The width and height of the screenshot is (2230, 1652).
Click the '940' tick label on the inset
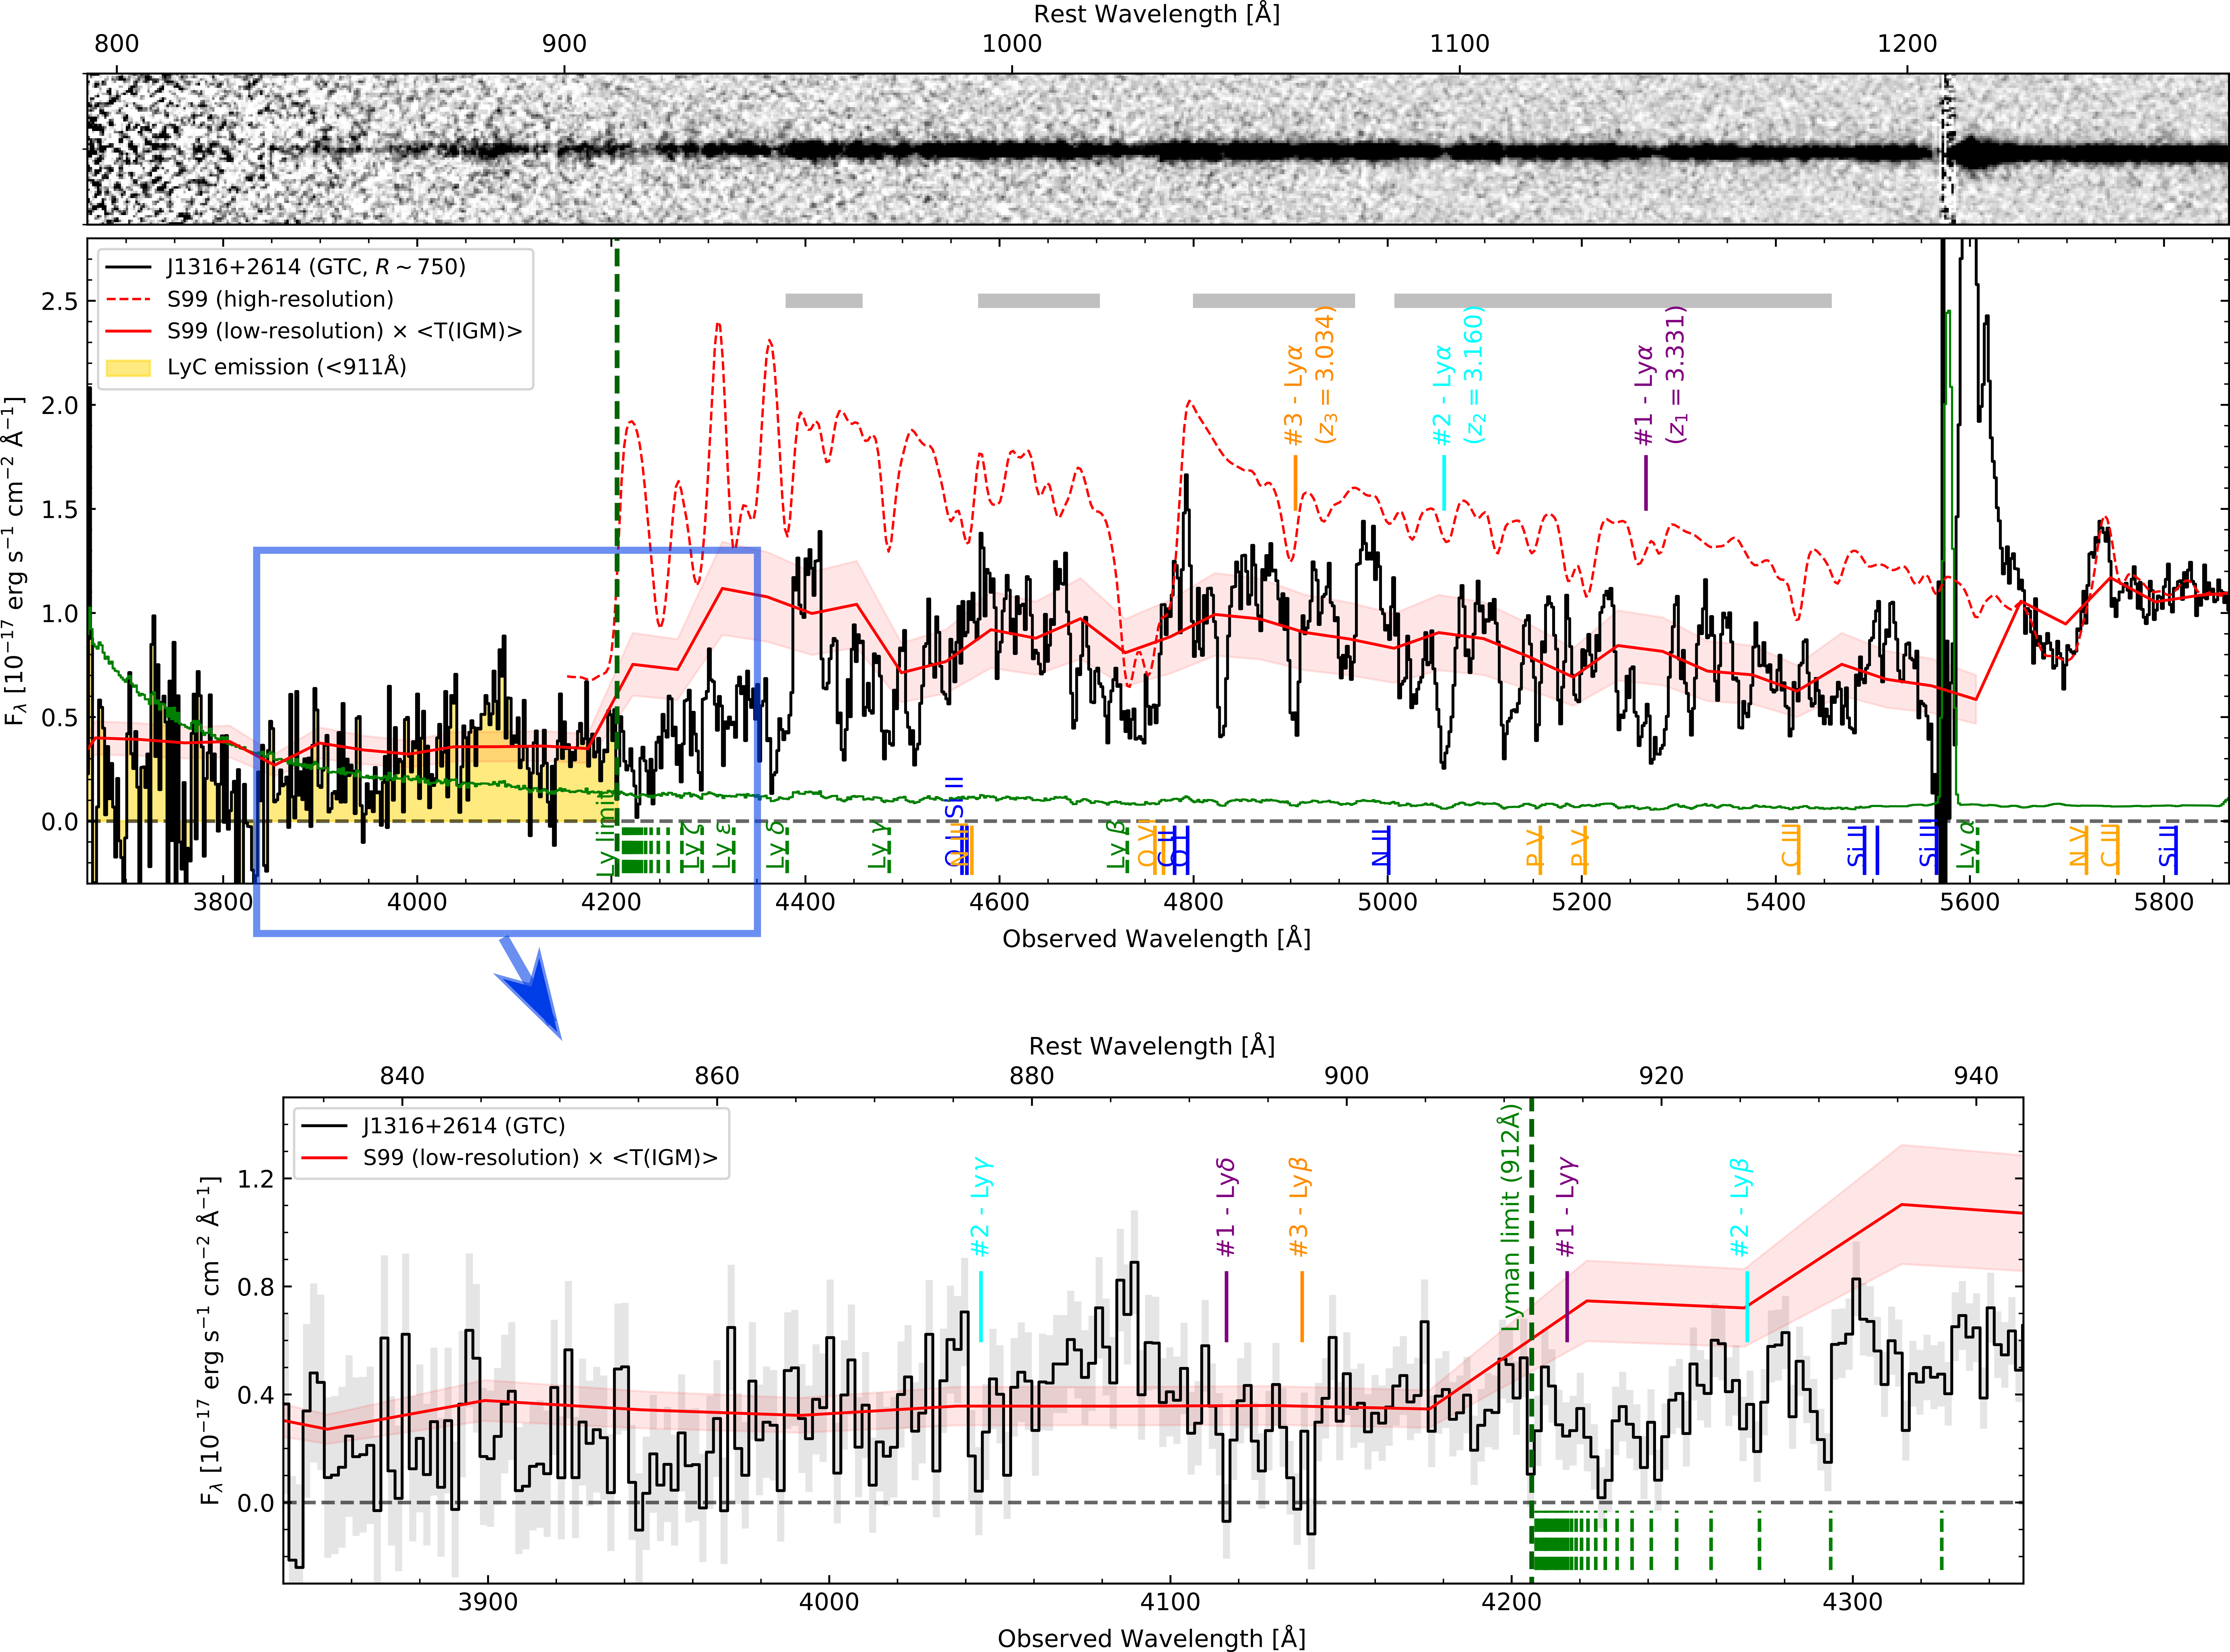pos(1976,1076)
